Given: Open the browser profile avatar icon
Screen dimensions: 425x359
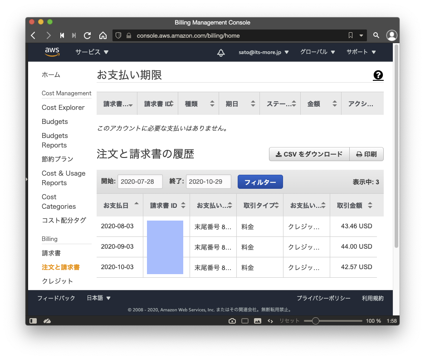Looking at the screenshot, I should point(391,35).
